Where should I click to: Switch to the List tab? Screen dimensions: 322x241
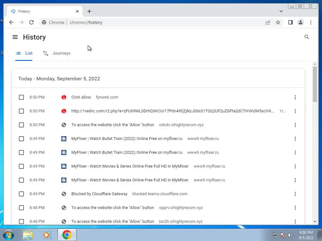click(x=24, y=53)
